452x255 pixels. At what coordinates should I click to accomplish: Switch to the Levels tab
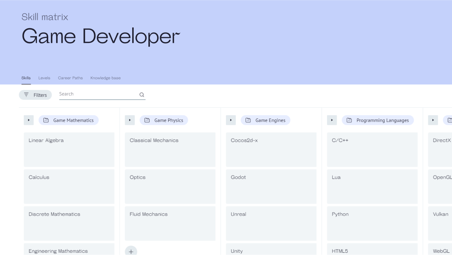[x=44, y=78]
